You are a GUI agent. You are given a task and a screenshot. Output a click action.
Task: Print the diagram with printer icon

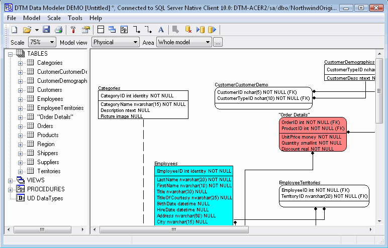(x=59, y=30)
